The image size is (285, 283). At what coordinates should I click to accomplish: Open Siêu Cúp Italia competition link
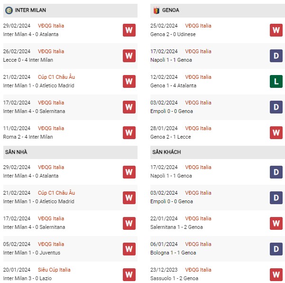(x=54, y=270)
